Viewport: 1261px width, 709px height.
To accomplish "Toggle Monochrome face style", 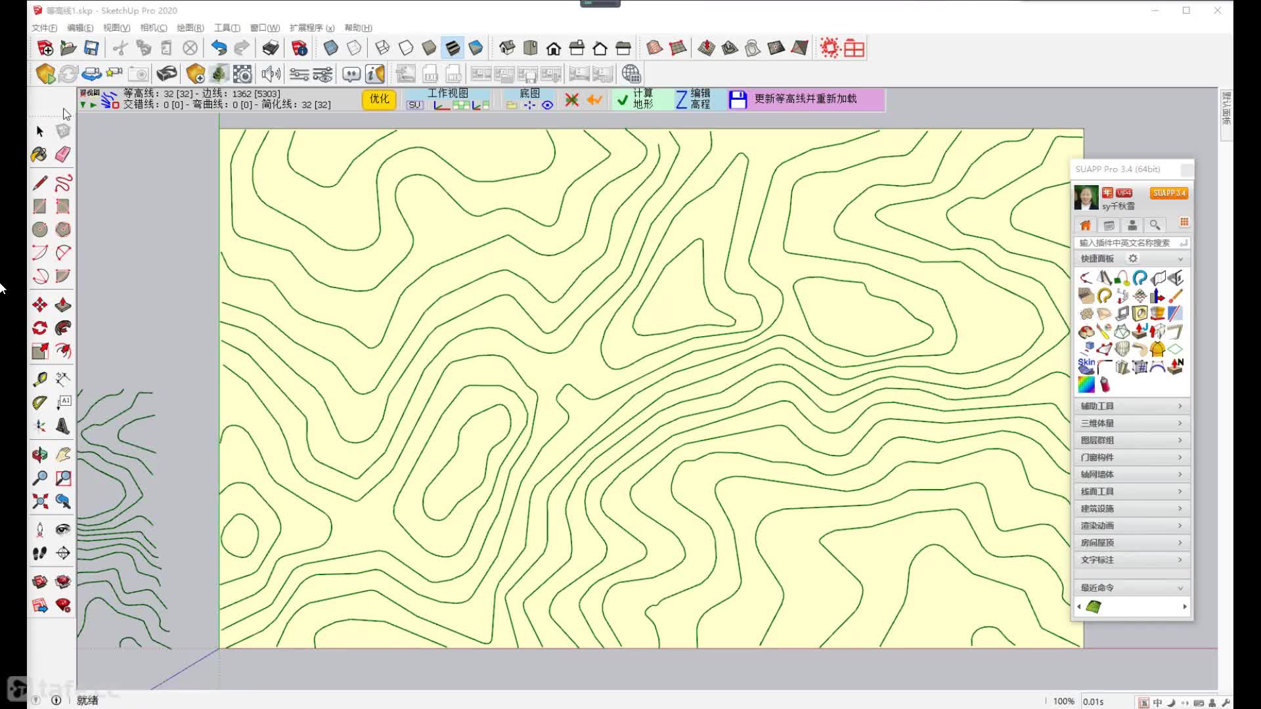I will (x=476, y=48).
